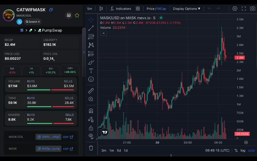Screen dimensions: 257x161
Task: Set chart range to 5d
Action: pos(119,150)
